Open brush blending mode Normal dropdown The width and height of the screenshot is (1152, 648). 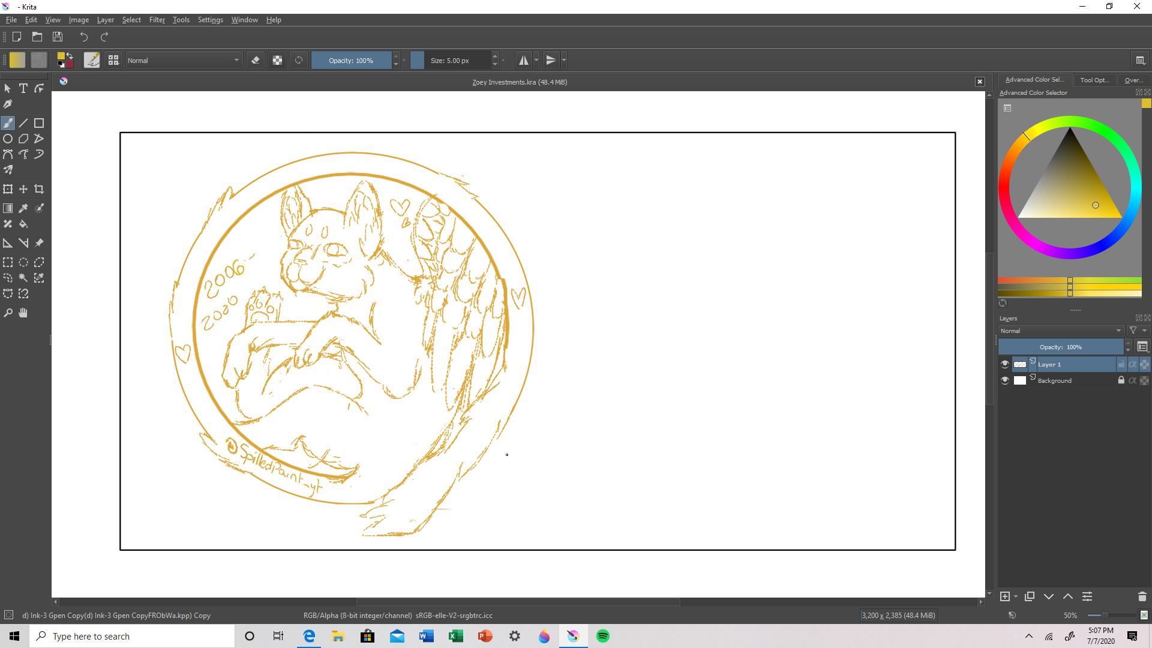(x=184, y=60)
